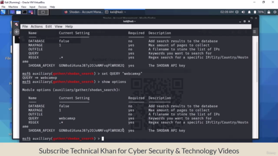Click 'The SHODAN API key' in lower table

(167, 130)
